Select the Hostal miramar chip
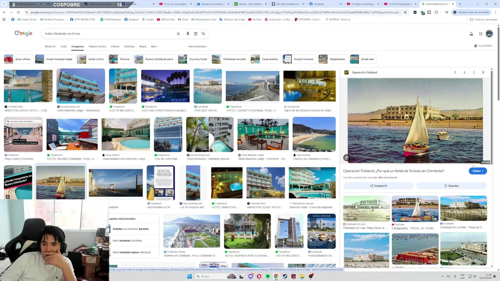The height and width of the screenshot is (281, 500). pyautogui.click(x=299, y=59)
